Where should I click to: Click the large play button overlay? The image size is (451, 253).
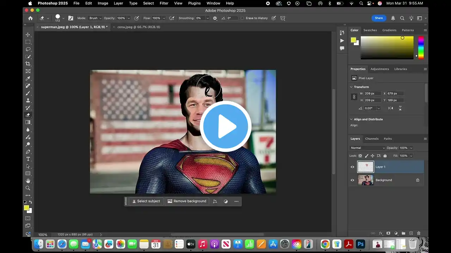click(225, 126)
